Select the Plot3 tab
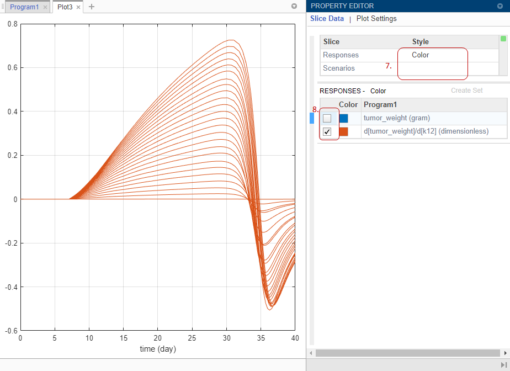 click(65, 7)
